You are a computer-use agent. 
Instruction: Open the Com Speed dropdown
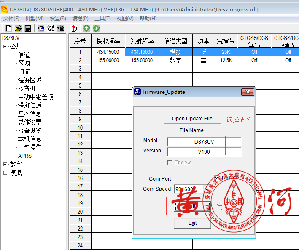coord(207,189)
